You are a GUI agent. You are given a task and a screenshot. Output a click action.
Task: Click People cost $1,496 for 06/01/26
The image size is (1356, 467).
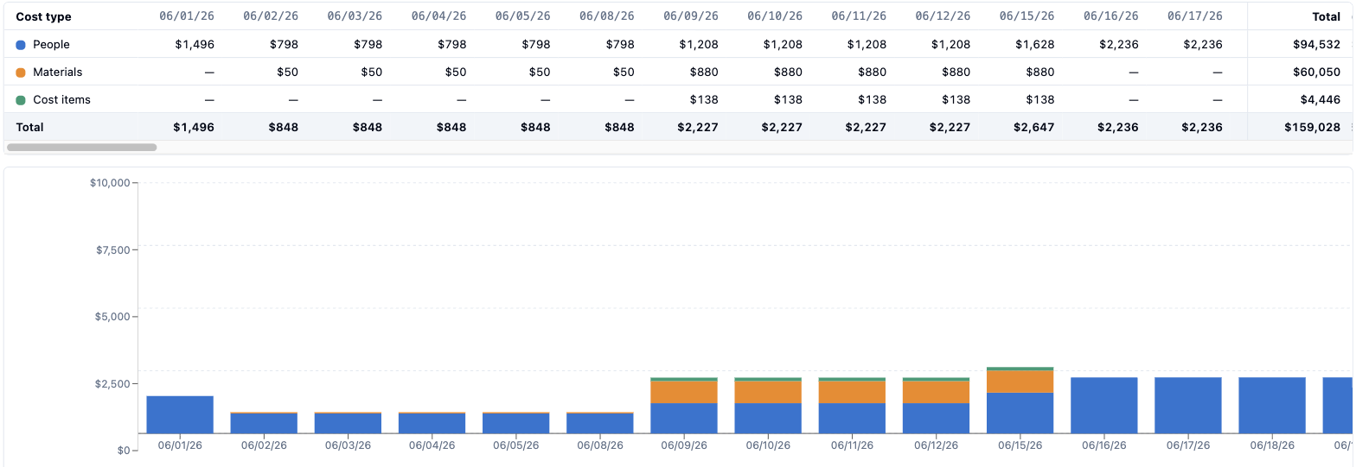pyautogui.click(x=194, y=45)
